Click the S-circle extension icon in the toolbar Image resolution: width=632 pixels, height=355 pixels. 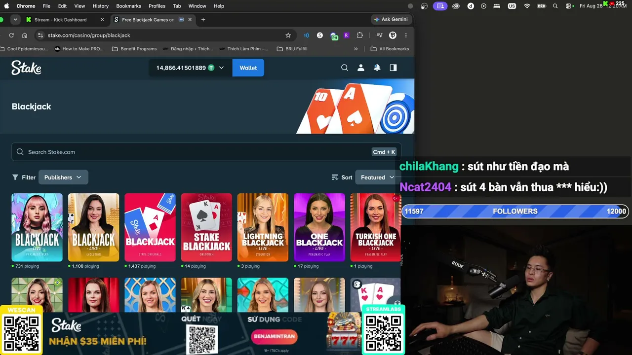coord(320,35)
